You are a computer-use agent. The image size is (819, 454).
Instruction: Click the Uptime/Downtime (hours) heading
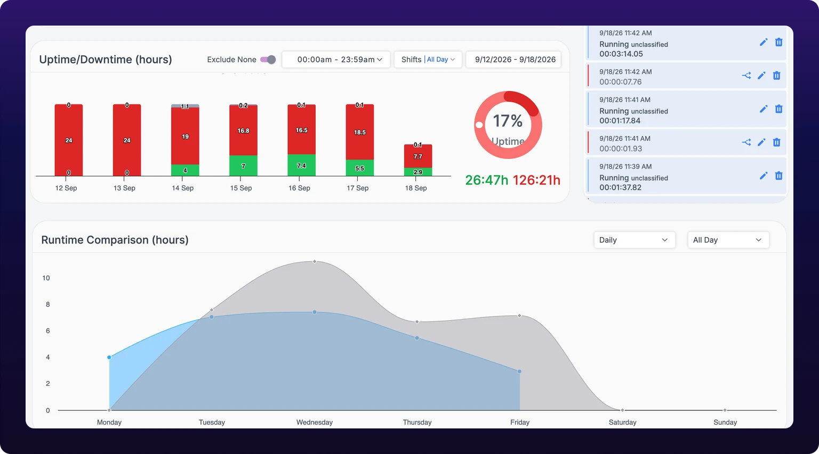pyautogui.click(x=106, y=60)
